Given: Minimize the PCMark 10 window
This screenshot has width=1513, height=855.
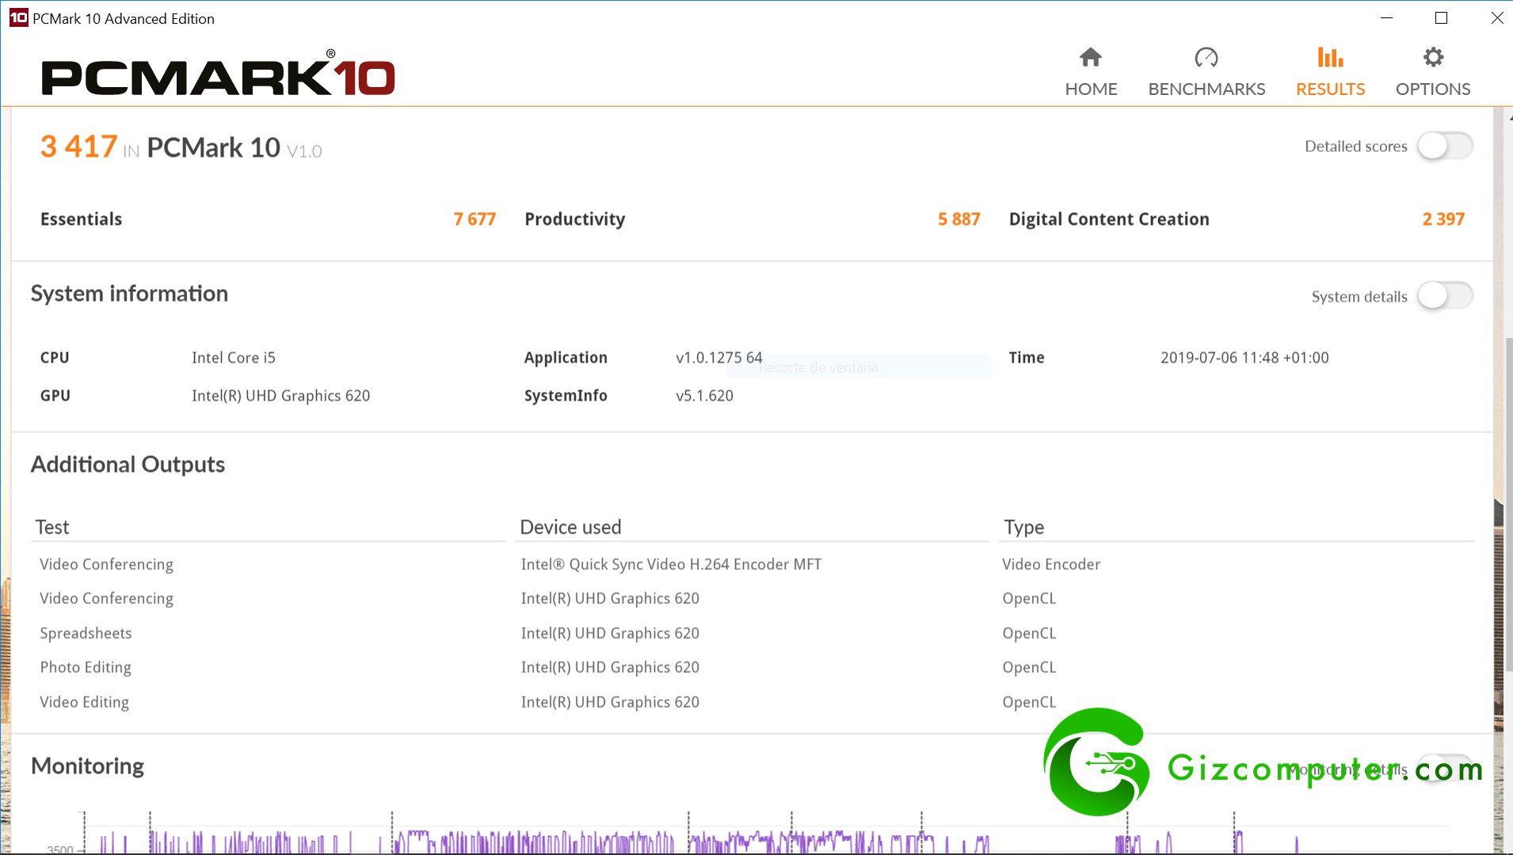Looking at the screenshot, I should pyautogui.click(x=1386, y=17).
